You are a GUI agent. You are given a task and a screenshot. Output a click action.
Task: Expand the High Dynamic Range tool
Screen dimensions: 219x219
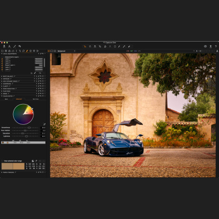point(2,81)
